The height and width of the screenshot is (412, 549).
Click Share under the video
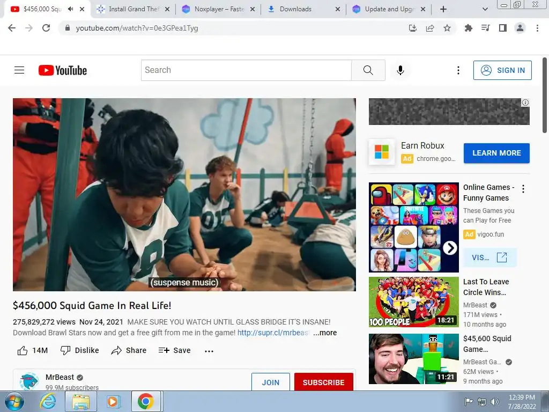[x=129, y=350]
